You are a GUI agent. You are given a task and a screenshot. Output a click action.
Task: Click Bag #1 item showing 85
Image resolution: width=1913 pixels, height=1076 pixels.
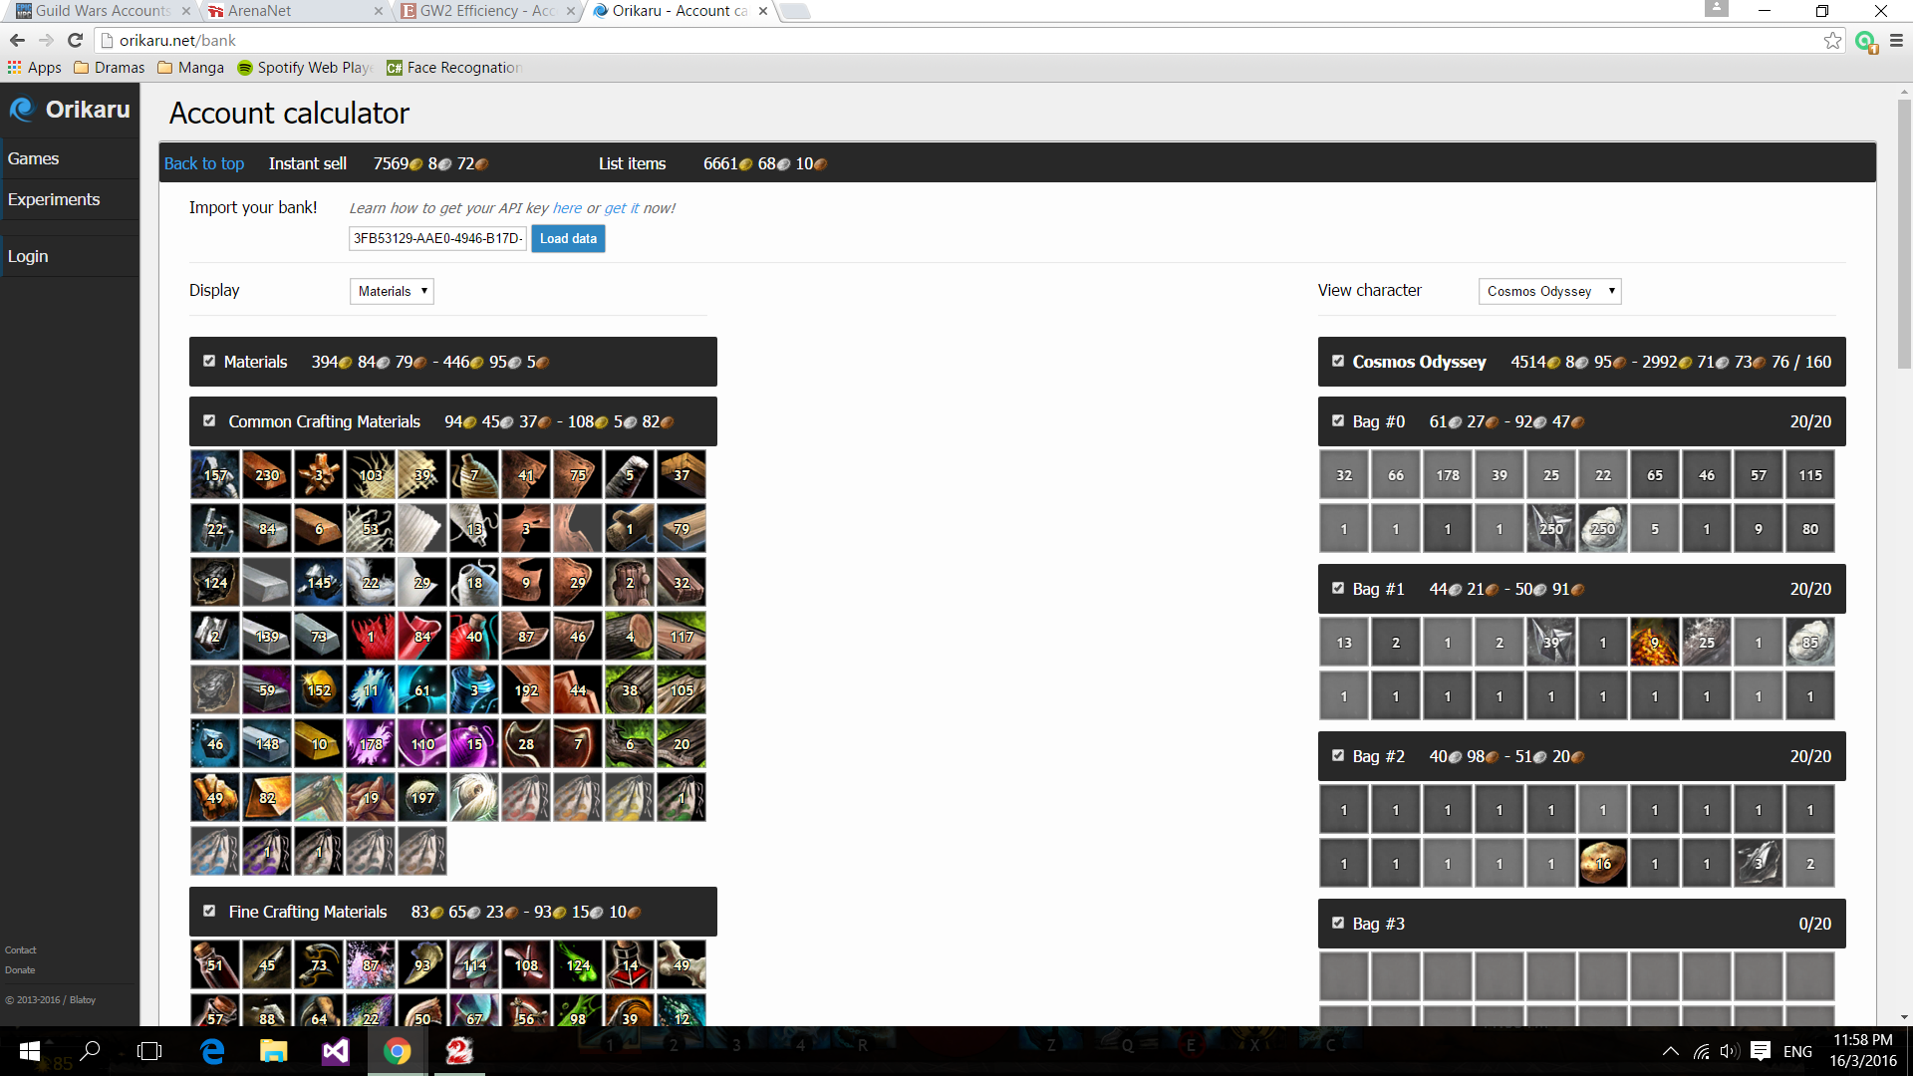pyautogui.click(x=1810, y=642)
